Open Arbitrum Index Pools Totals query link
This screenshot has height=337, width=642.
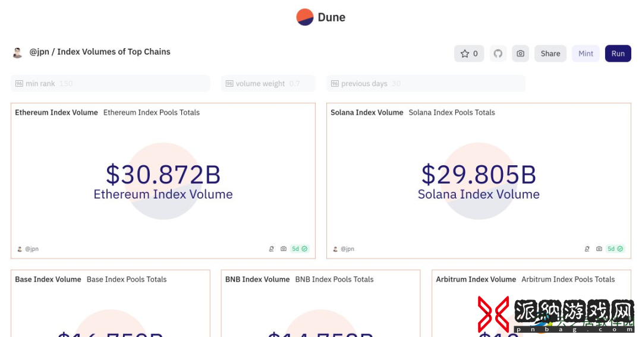[568, 280]
